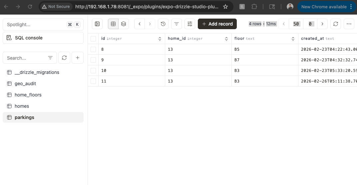Check the row with id 9
Screen dimensions: 357x185
click(x=93, y=60)
